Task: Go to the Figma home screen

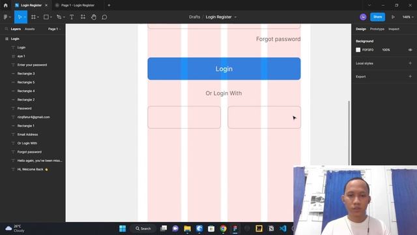Action: coord(6,5)
